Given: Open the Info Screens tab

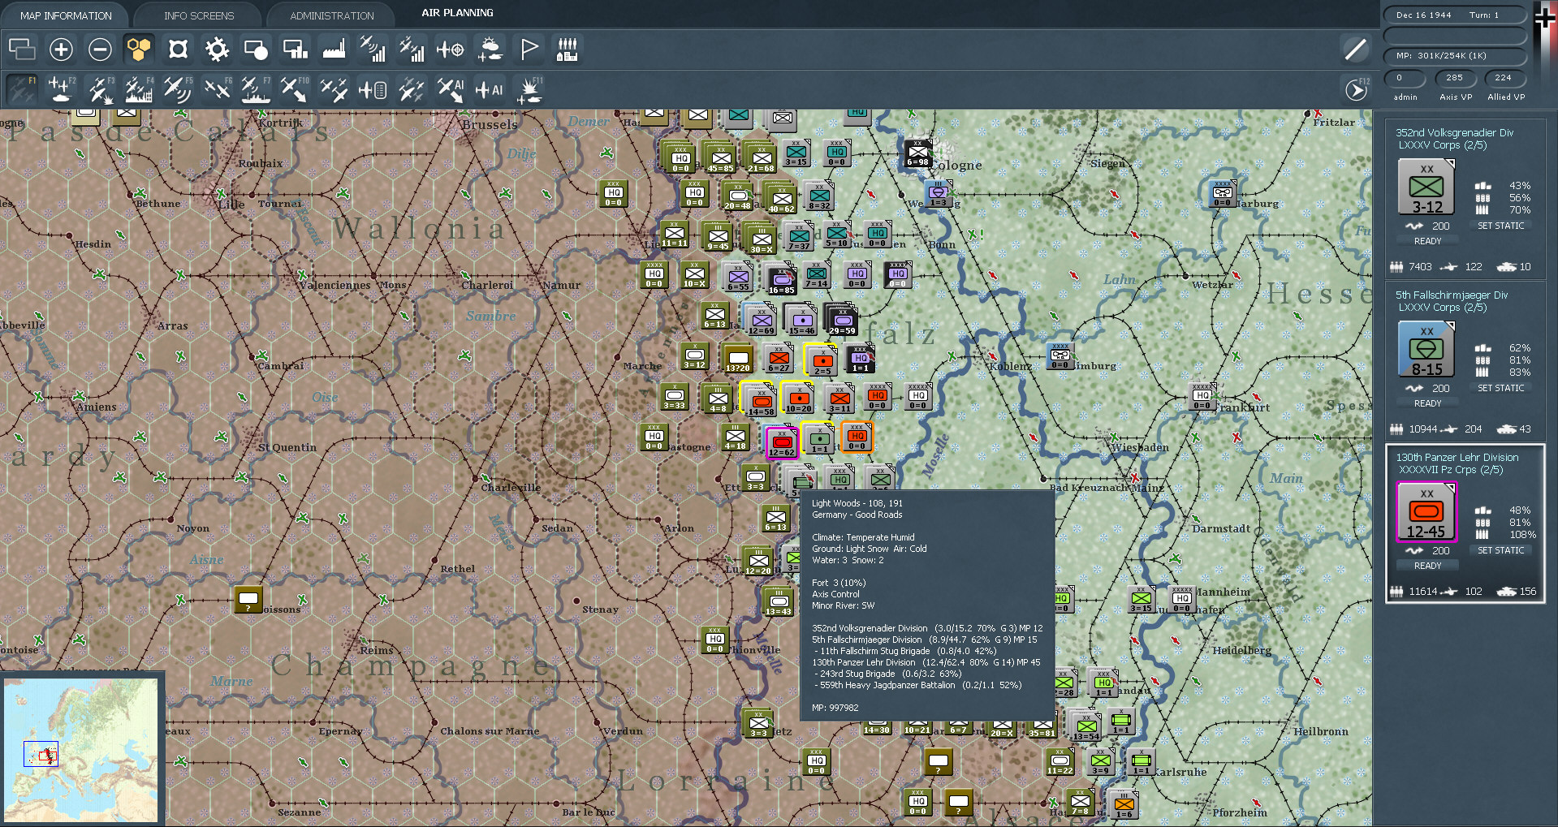Looking at the screenshot, I should [x=199, y=15].
